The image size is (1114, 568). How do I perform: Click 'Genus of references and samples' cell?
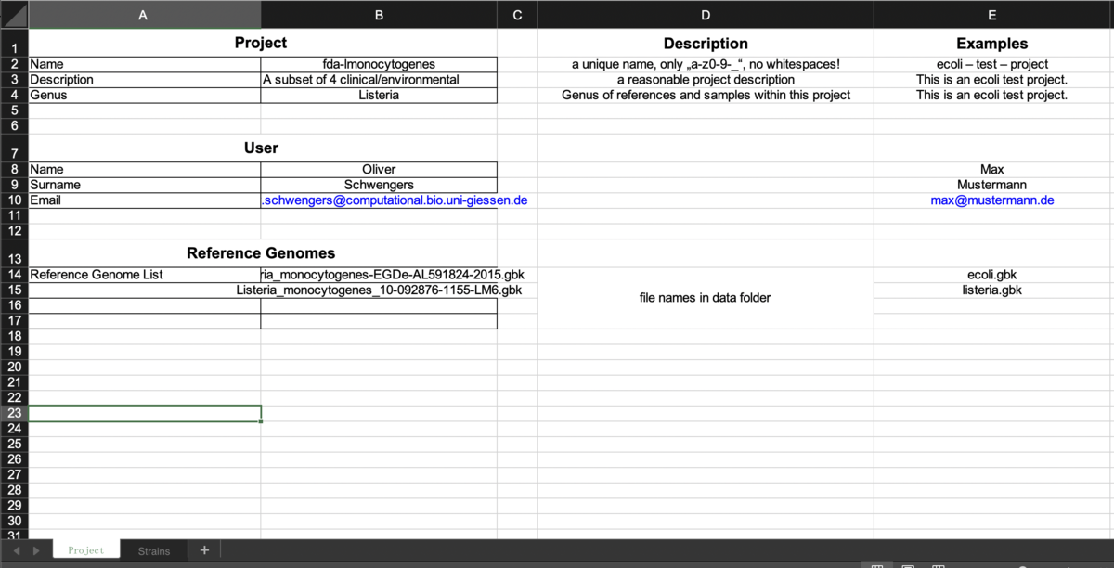coord(706,95)
